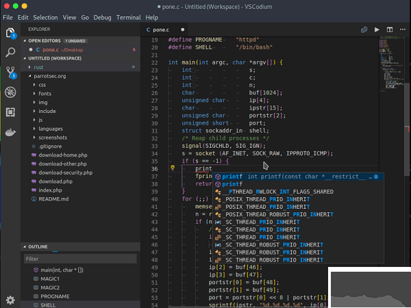Open the Edit menu
411x308 pixels.
click(23, 18)
